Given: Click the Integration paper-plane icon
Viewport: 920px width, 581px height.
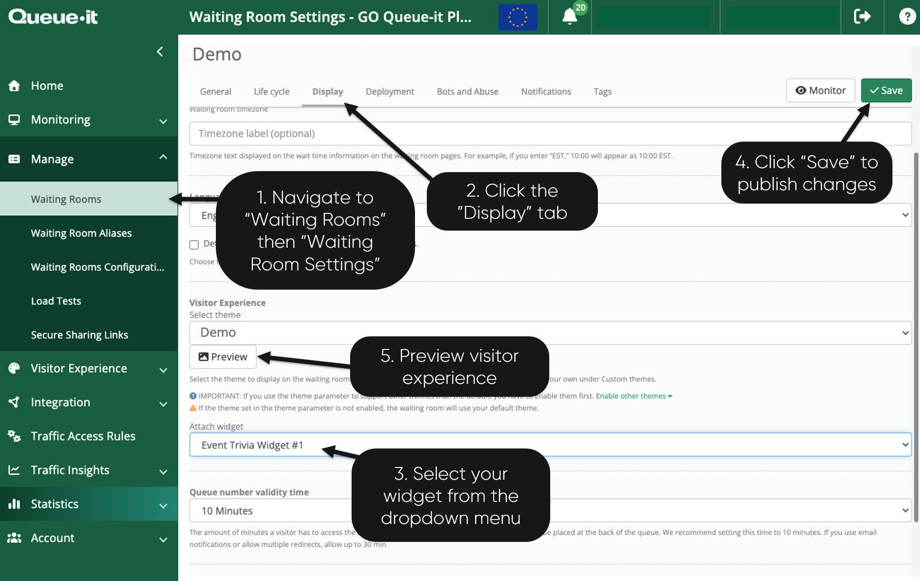Looking at the screenshot, I should pyautogui.click(x=14, y=402).
